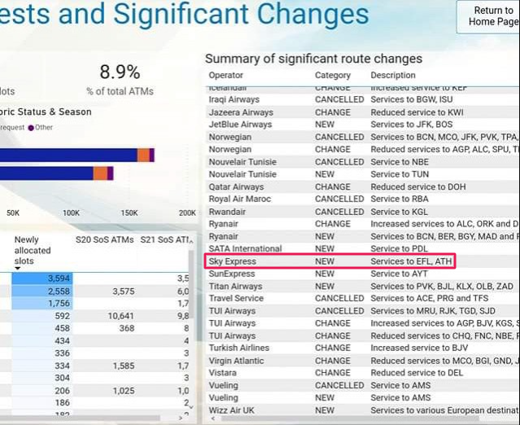Click Reduced service to DOH description
Viewport: 520px width, 425px height.
click(417, 186)
